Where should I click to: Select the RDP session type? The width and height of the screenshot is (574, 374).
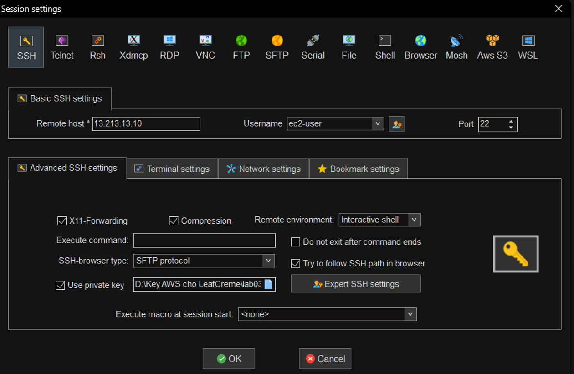(x=169, y=47)
